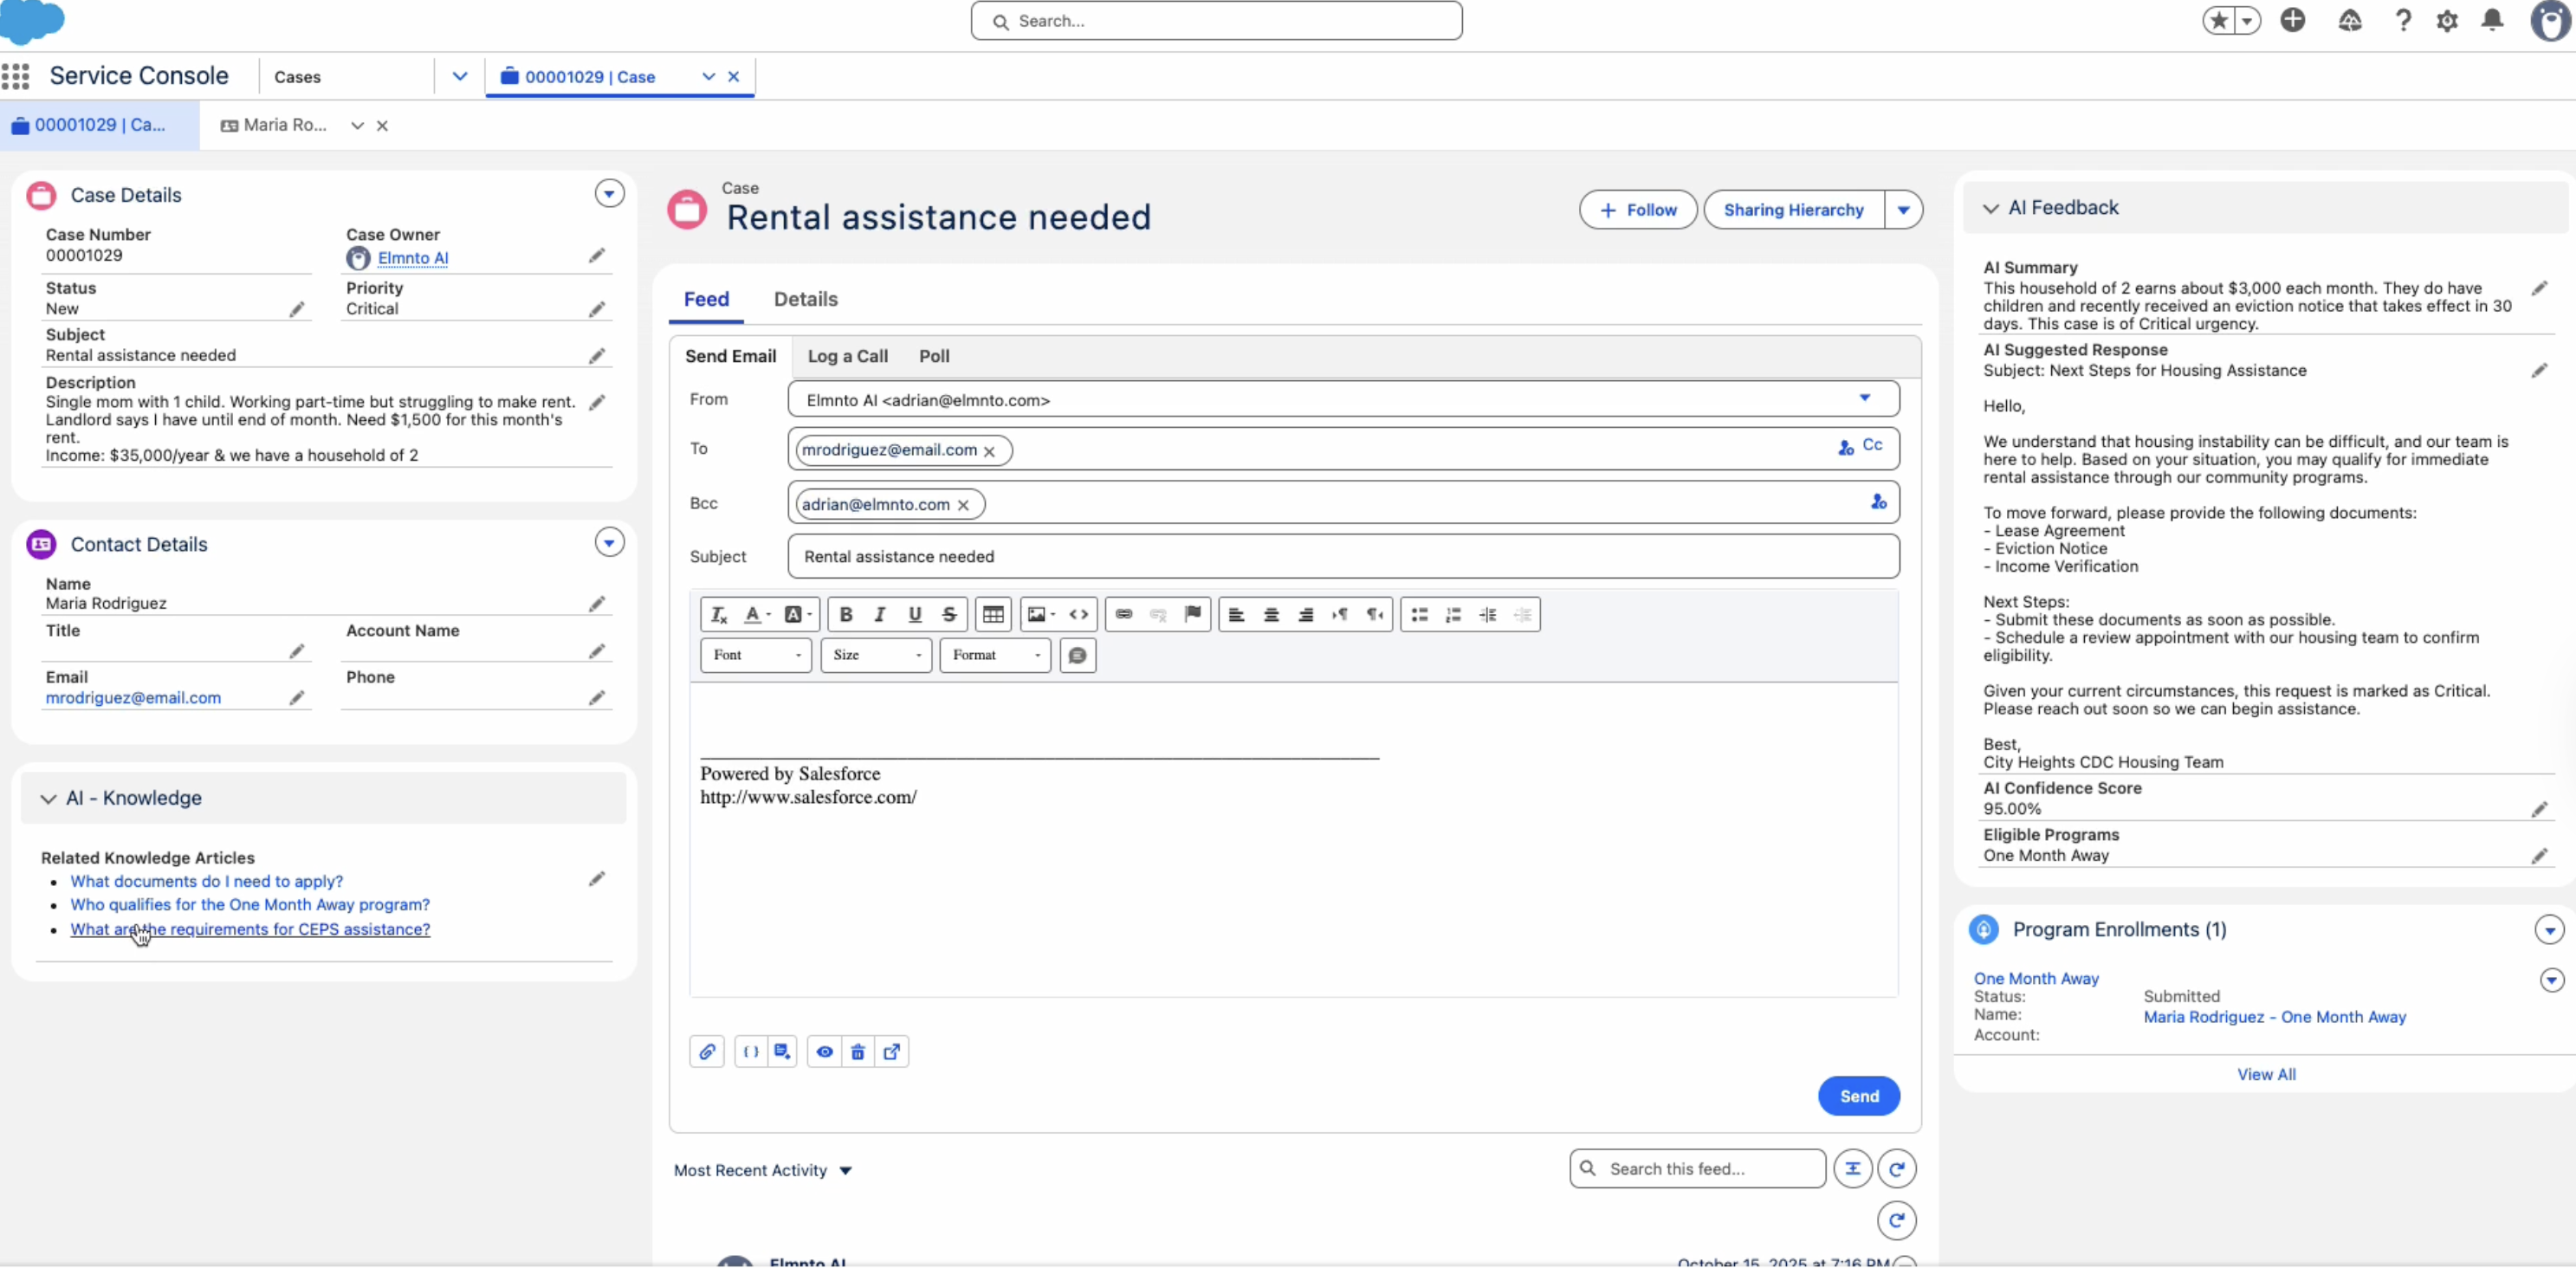Collapse the AI - Knowledge section
The image size is (2576, 1268).
point(48,798)
